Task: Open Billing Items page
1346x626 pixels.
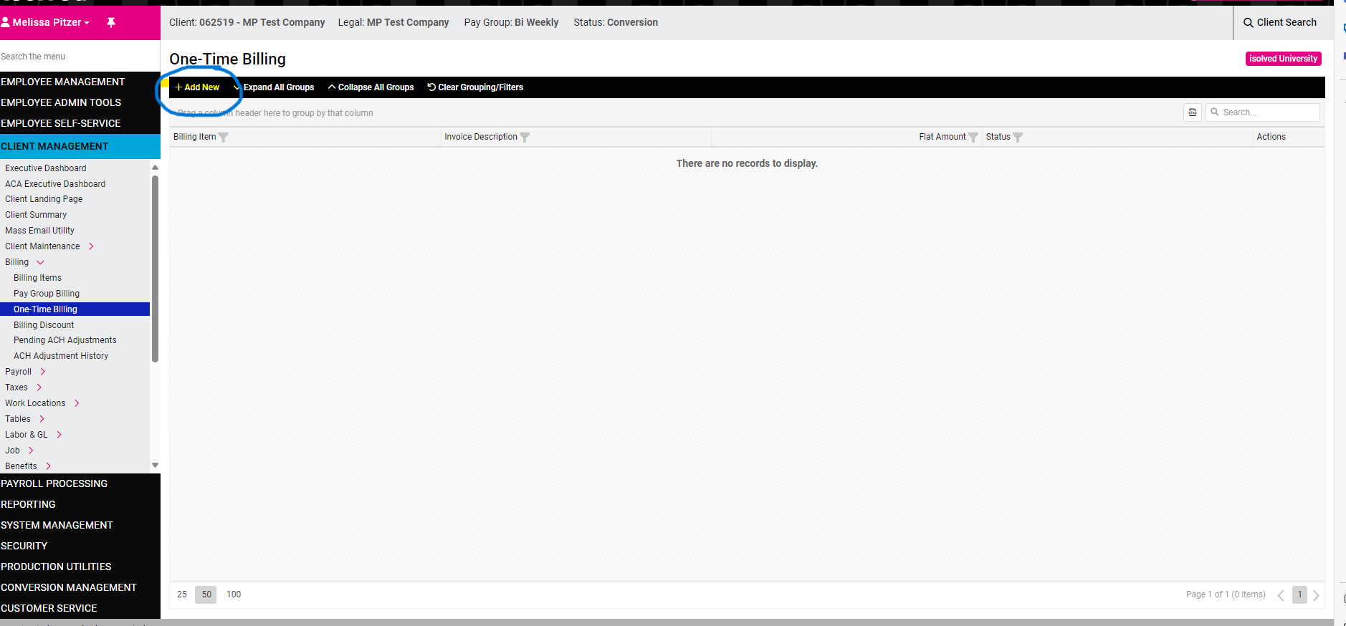Action: (37, 278)
